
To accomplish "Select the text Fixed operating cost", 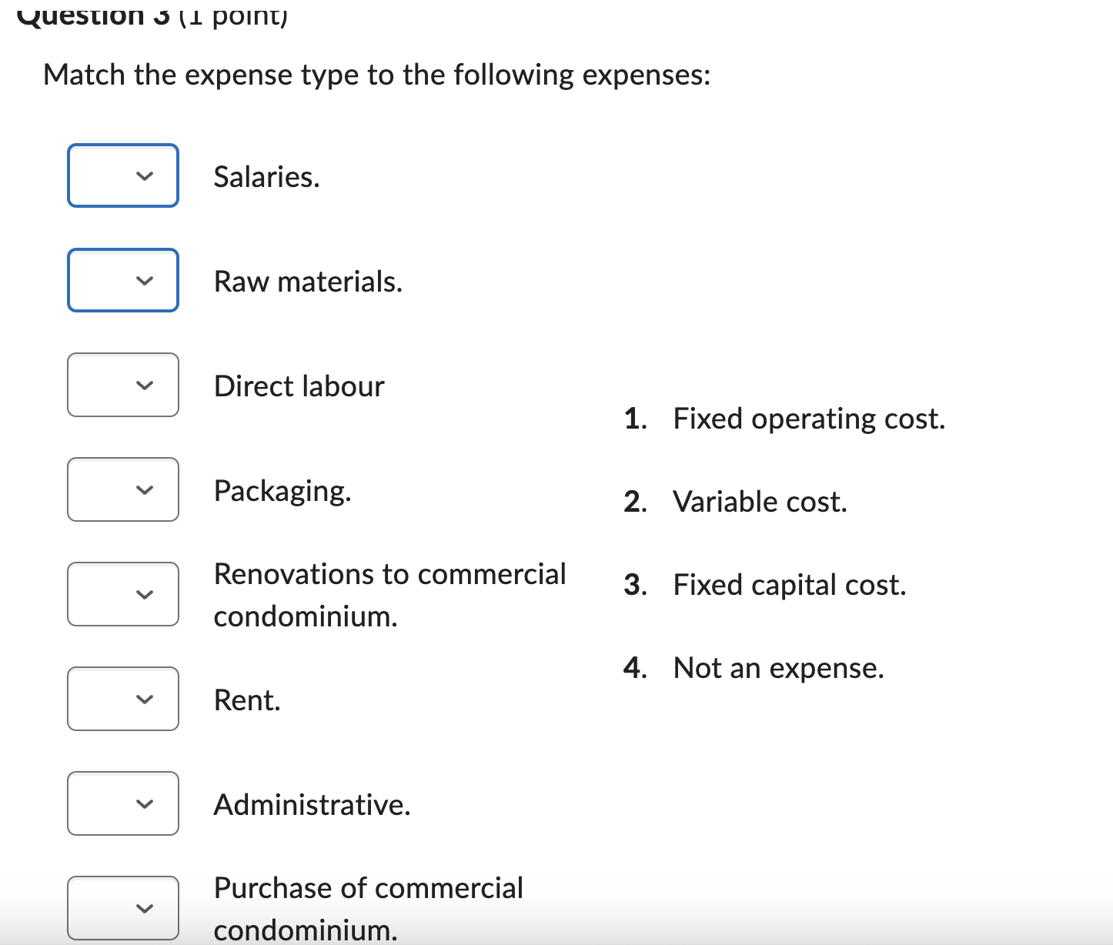I will tap(808, 419).
